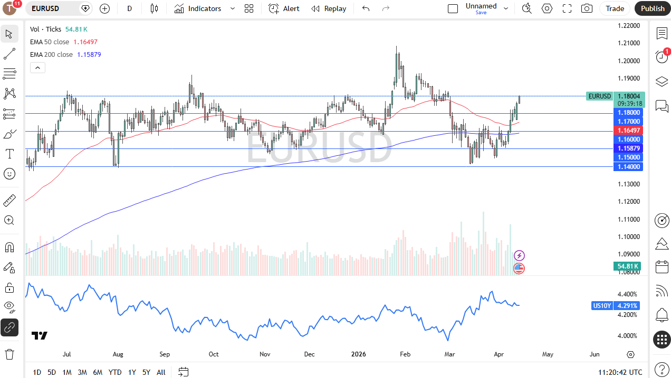Screen dimensions: 671x378
Task: Open the notifications bell panel
Action: [662, 315]
